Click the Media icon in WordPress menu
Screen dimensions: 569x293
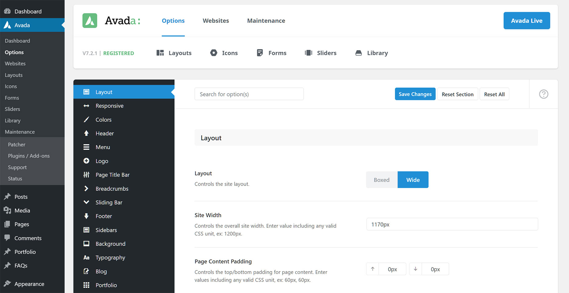pos(7,210)
